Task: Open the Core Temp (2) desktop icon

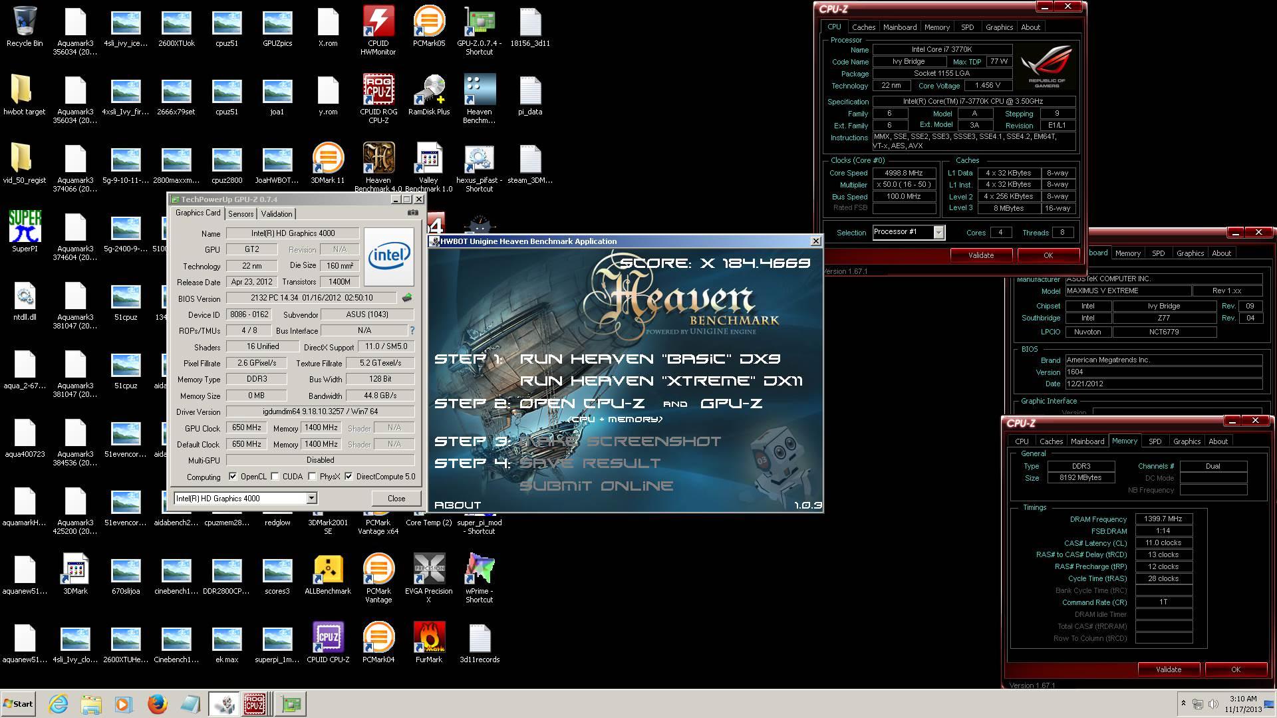Action: (x=428, y=523)
